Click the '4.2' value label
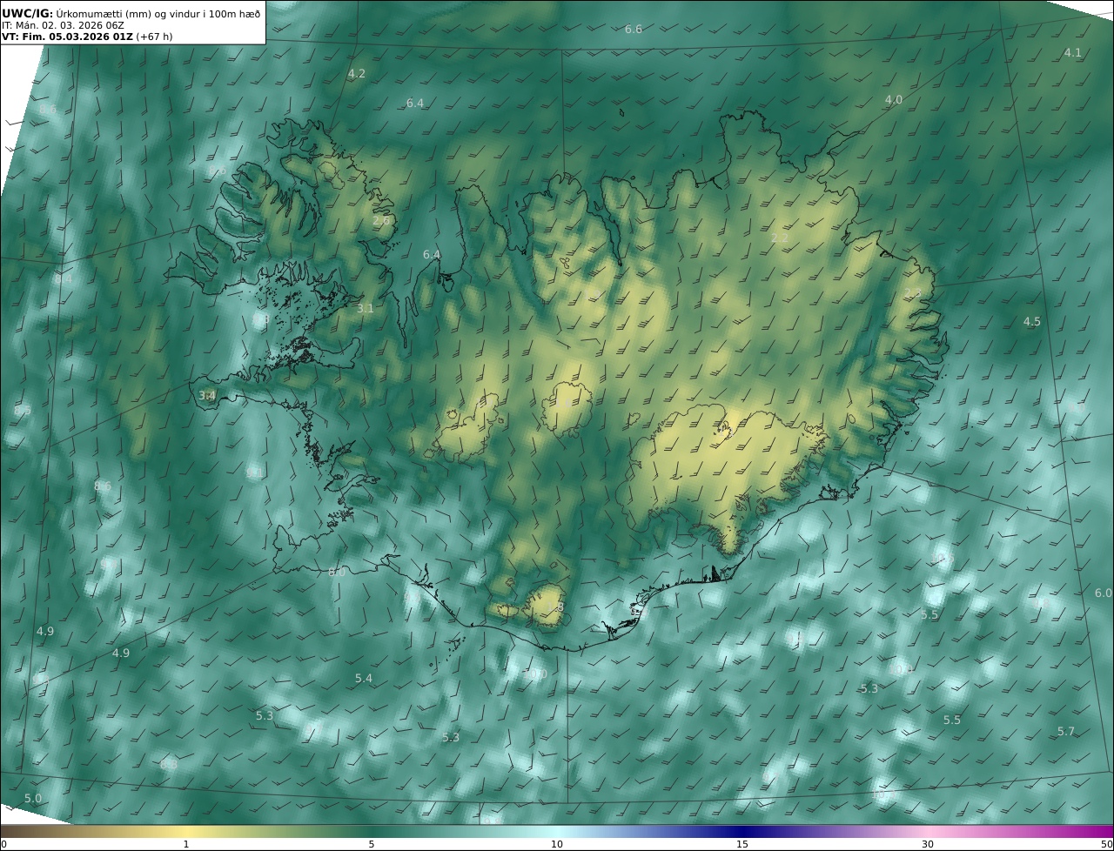Image resolution: width=1114 pixels, height=851 pixels. coord(357,74)
